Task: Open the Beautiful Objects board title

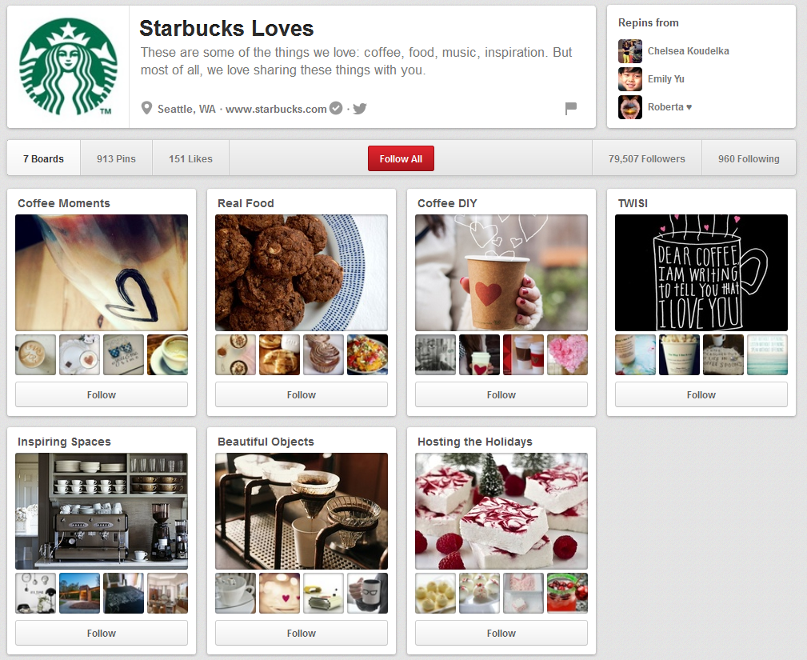Action: click(x=266, y=442)
